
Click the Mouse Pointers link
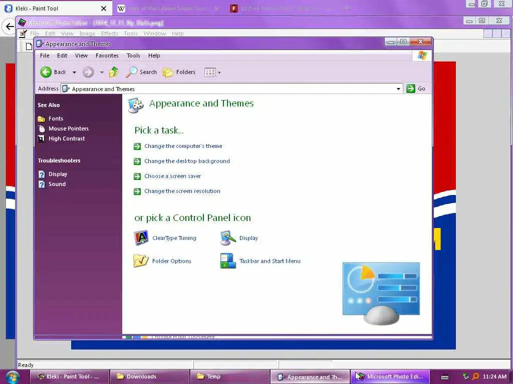(x=69, y=128)
